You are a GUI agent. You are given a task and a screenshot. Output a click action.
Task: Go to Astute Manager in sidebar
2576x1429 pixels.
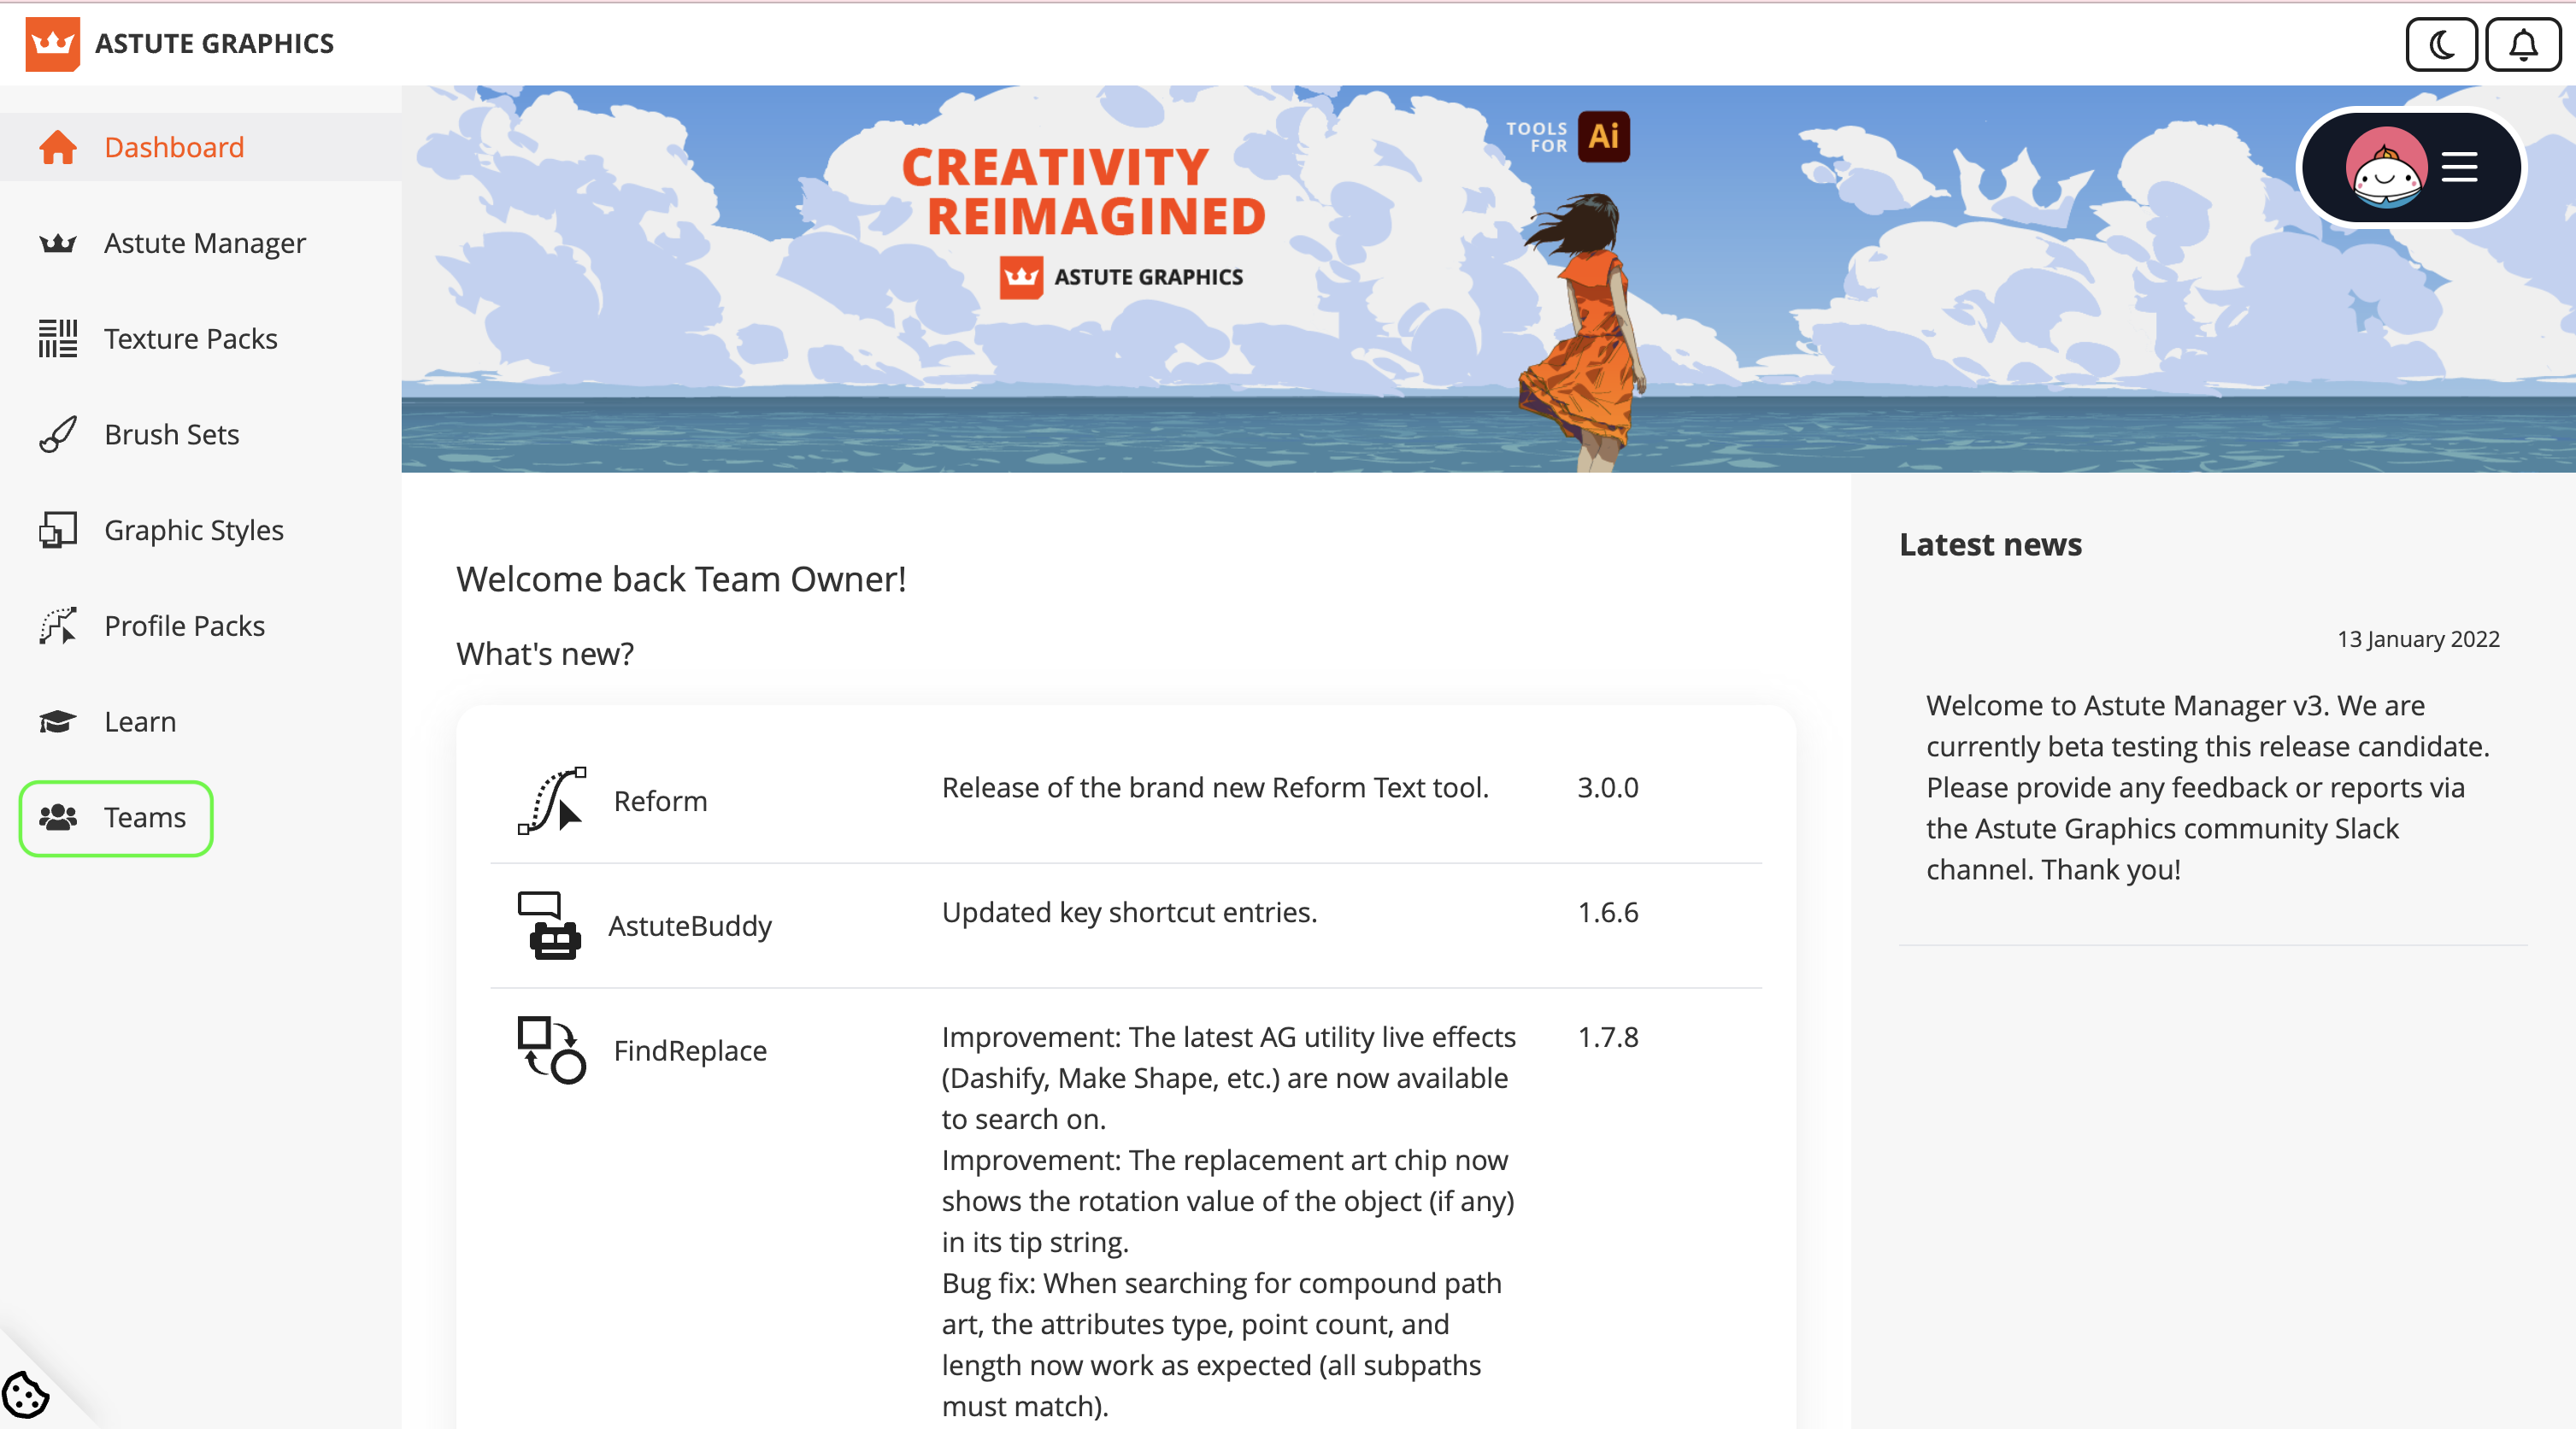click(204, 243)
